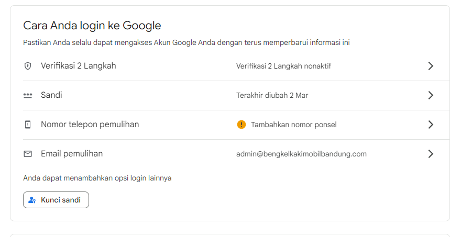Viewport: 472px width, 237px height.
Task: Click the shield icon beside Verifikasi 2 Langkah
Action: tap(28, 66)
